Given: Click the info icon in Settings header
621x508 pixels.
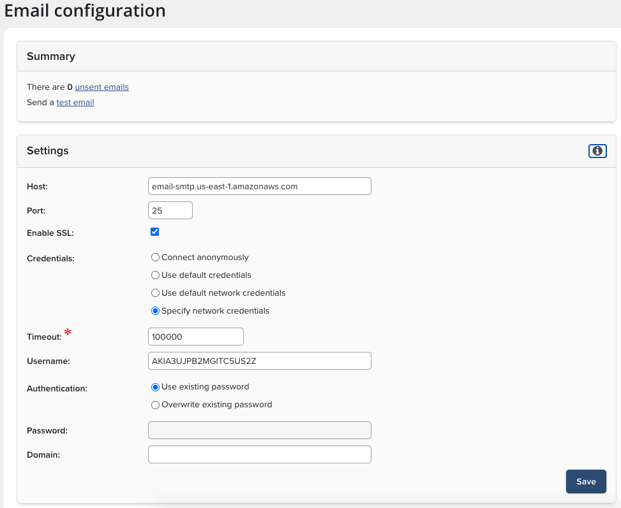Looking at the screenshot, I should (x=597, y=151).
